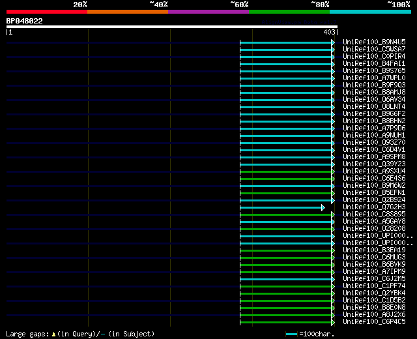The width and height of the screenshot is (417, 339).
Task: Select the UniRef100_B9F9Q3 label
Action: pyautogui.click(x=374, y=85)
